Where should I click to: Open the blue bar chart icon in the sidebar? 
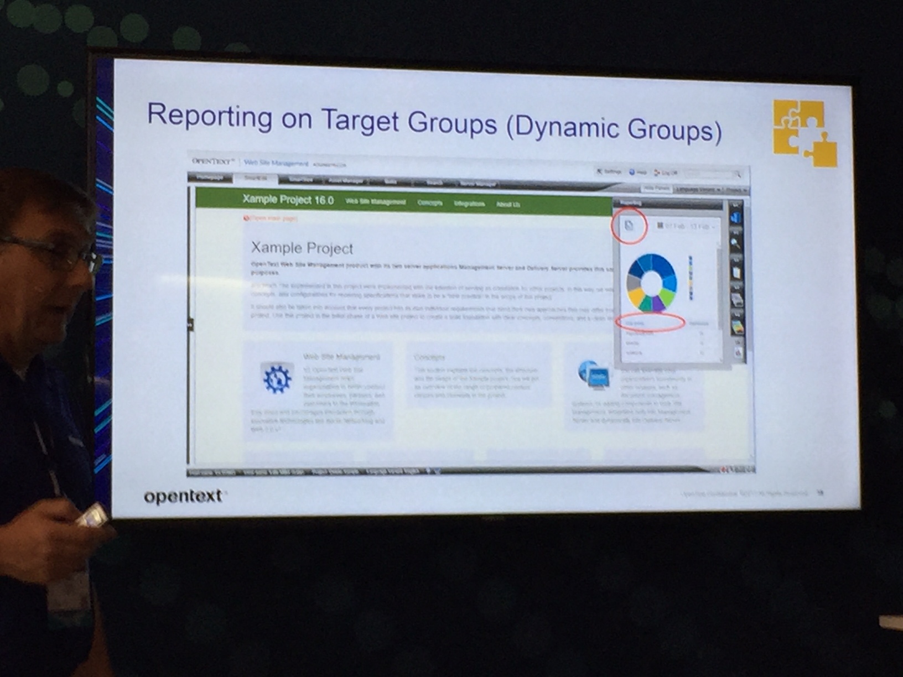click(735, 217)
